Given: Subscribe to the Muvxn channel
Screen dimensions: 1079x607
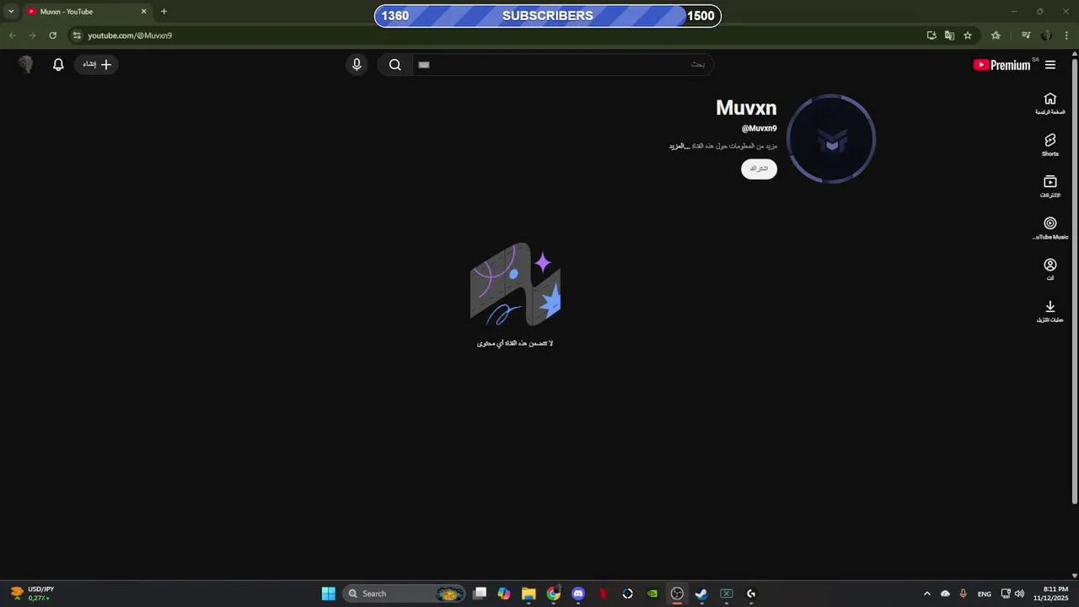Looking at the screenshot, I should pyautogui.click(x=759, y=169).
